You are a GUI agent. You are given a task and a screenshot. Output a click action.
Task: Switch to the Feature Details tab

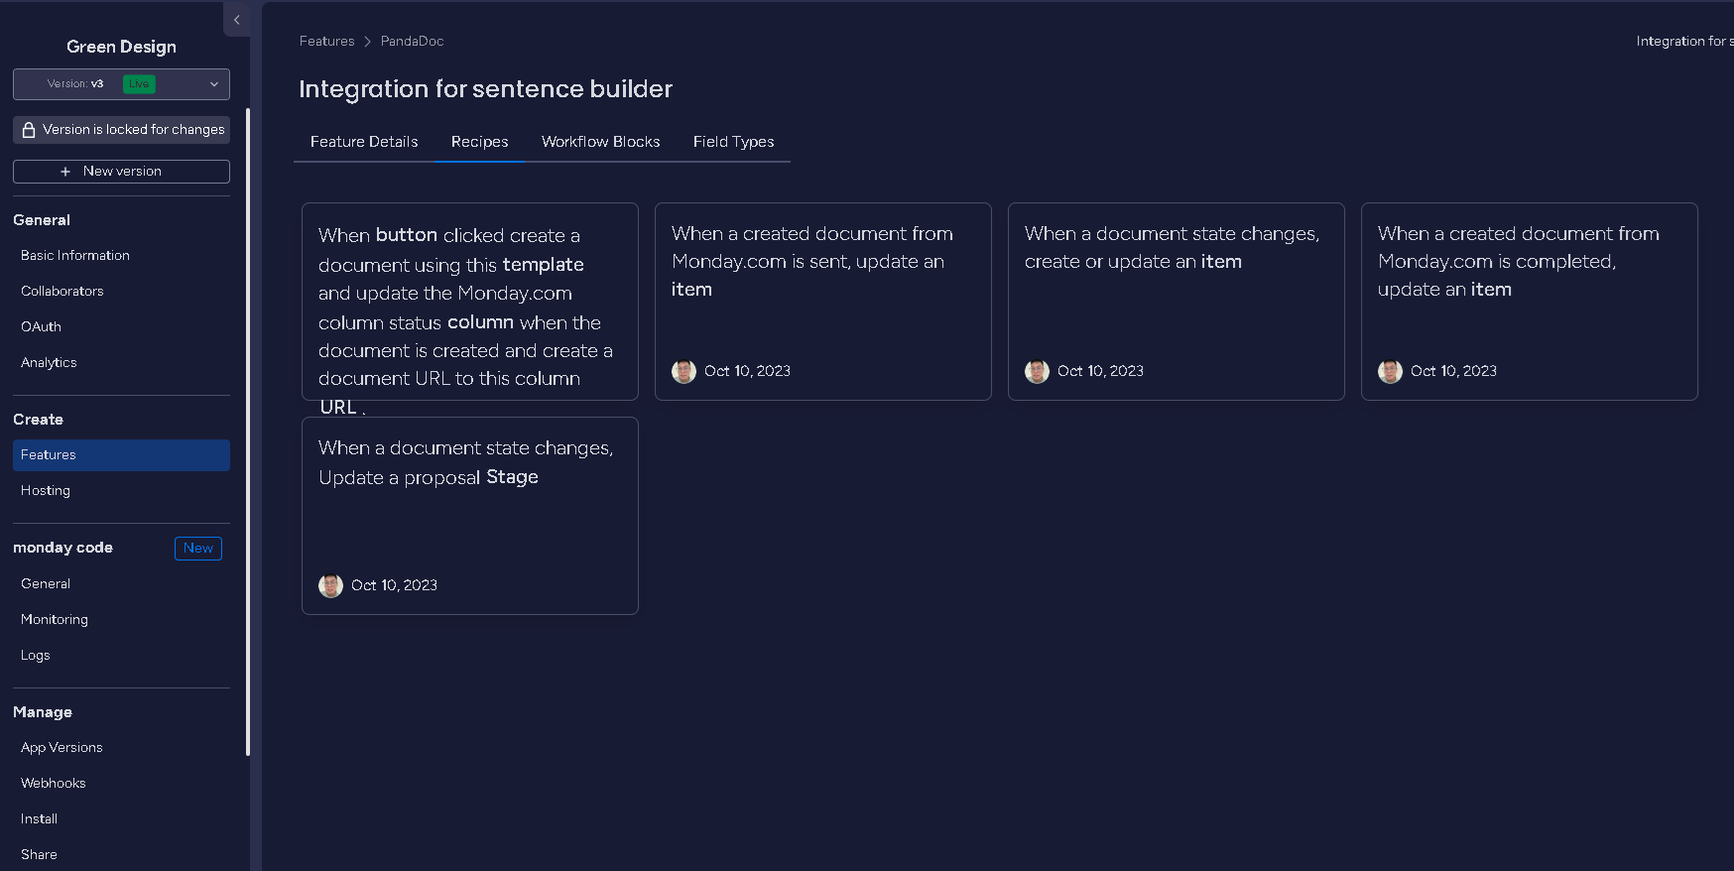tap(364, 142)
